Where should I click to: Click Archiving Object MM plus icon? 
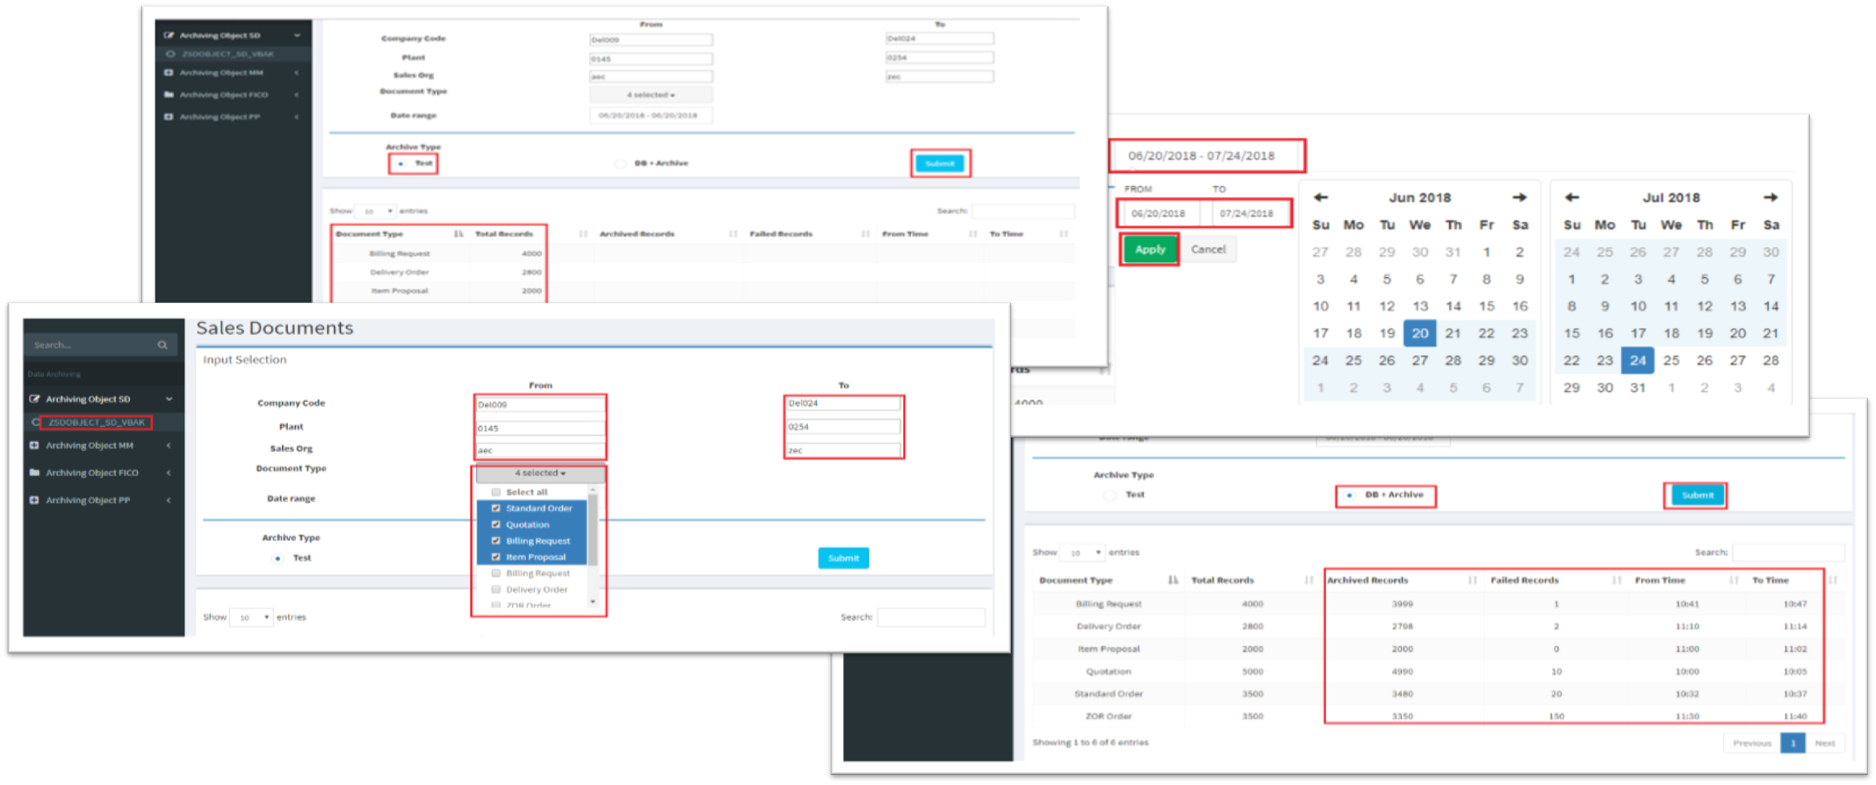[x=34, y=445]
